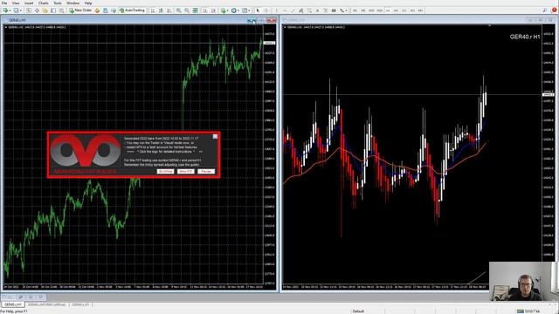559x314 pixels.
Task: Open the red notification icon
Action: [x=554, y=10]
